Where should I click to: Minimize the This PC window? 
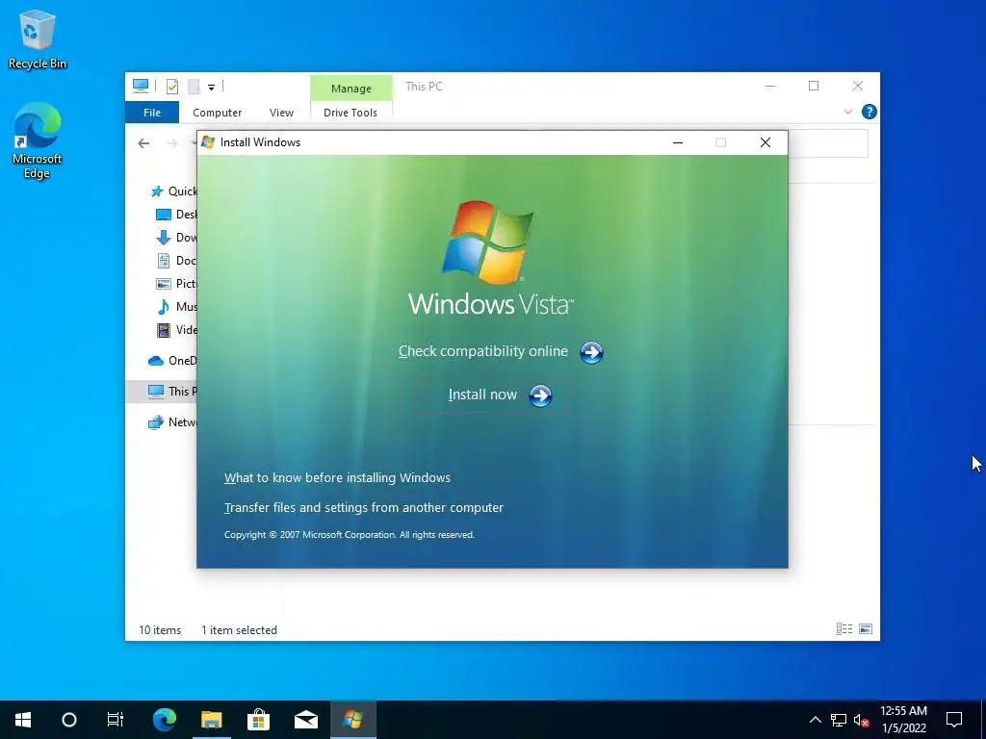[x=770, y=86]
